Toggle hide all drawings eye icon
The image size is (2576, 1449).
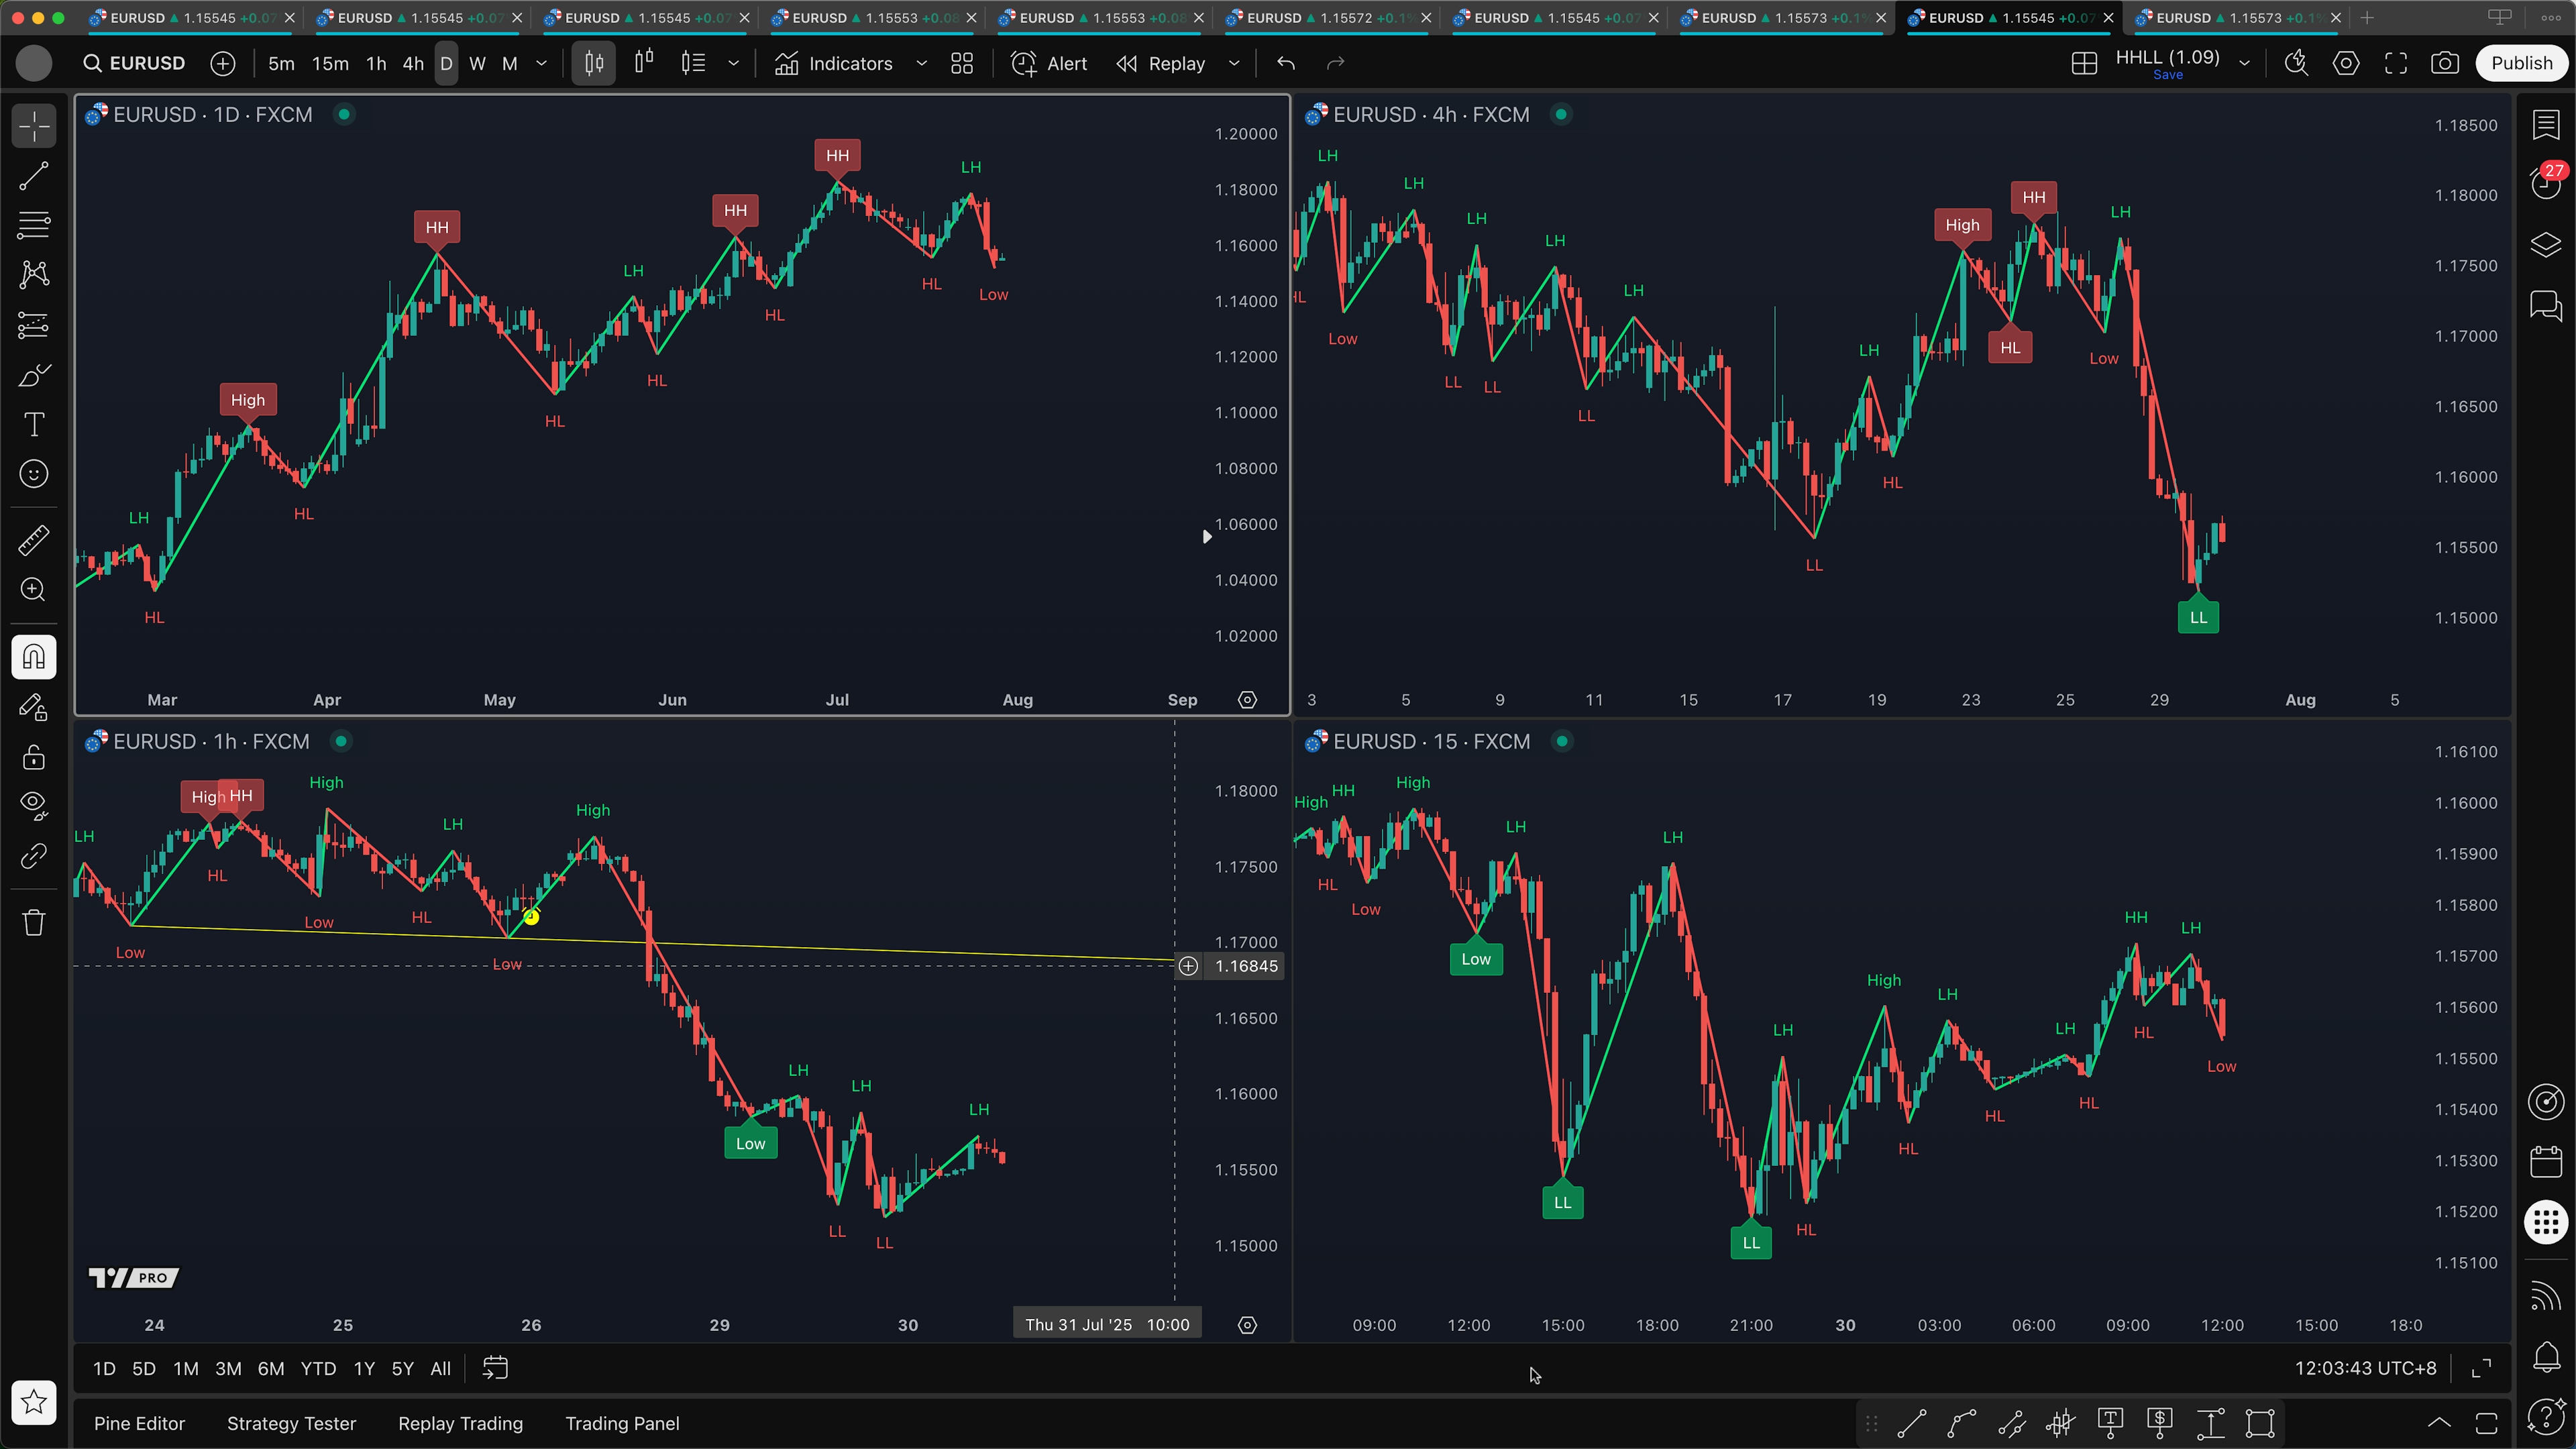(34, 806)
